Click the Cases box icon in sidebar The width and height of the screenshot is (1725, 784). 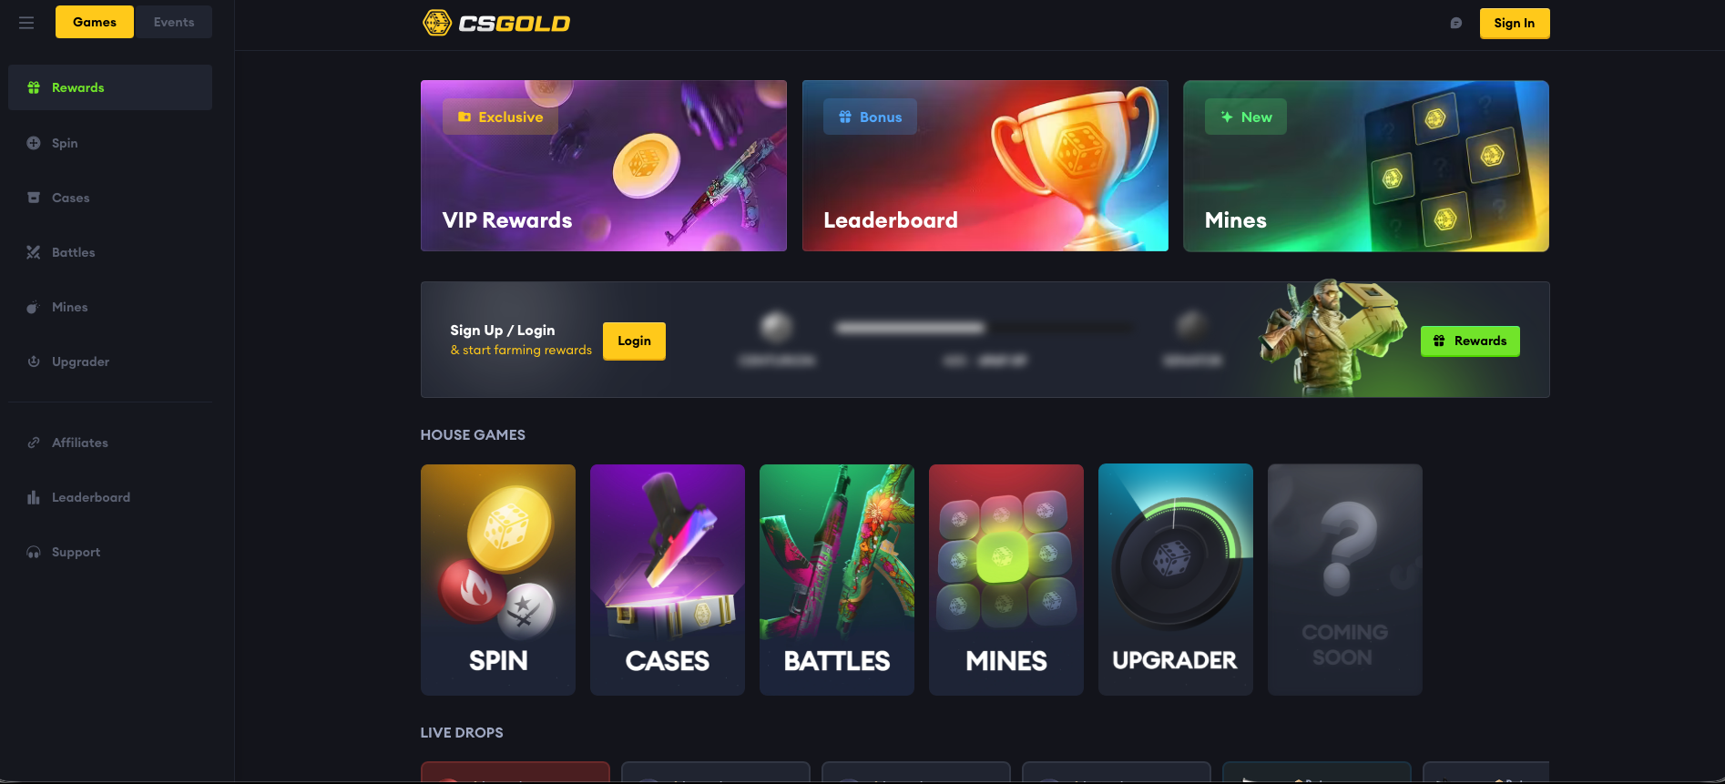34,198
